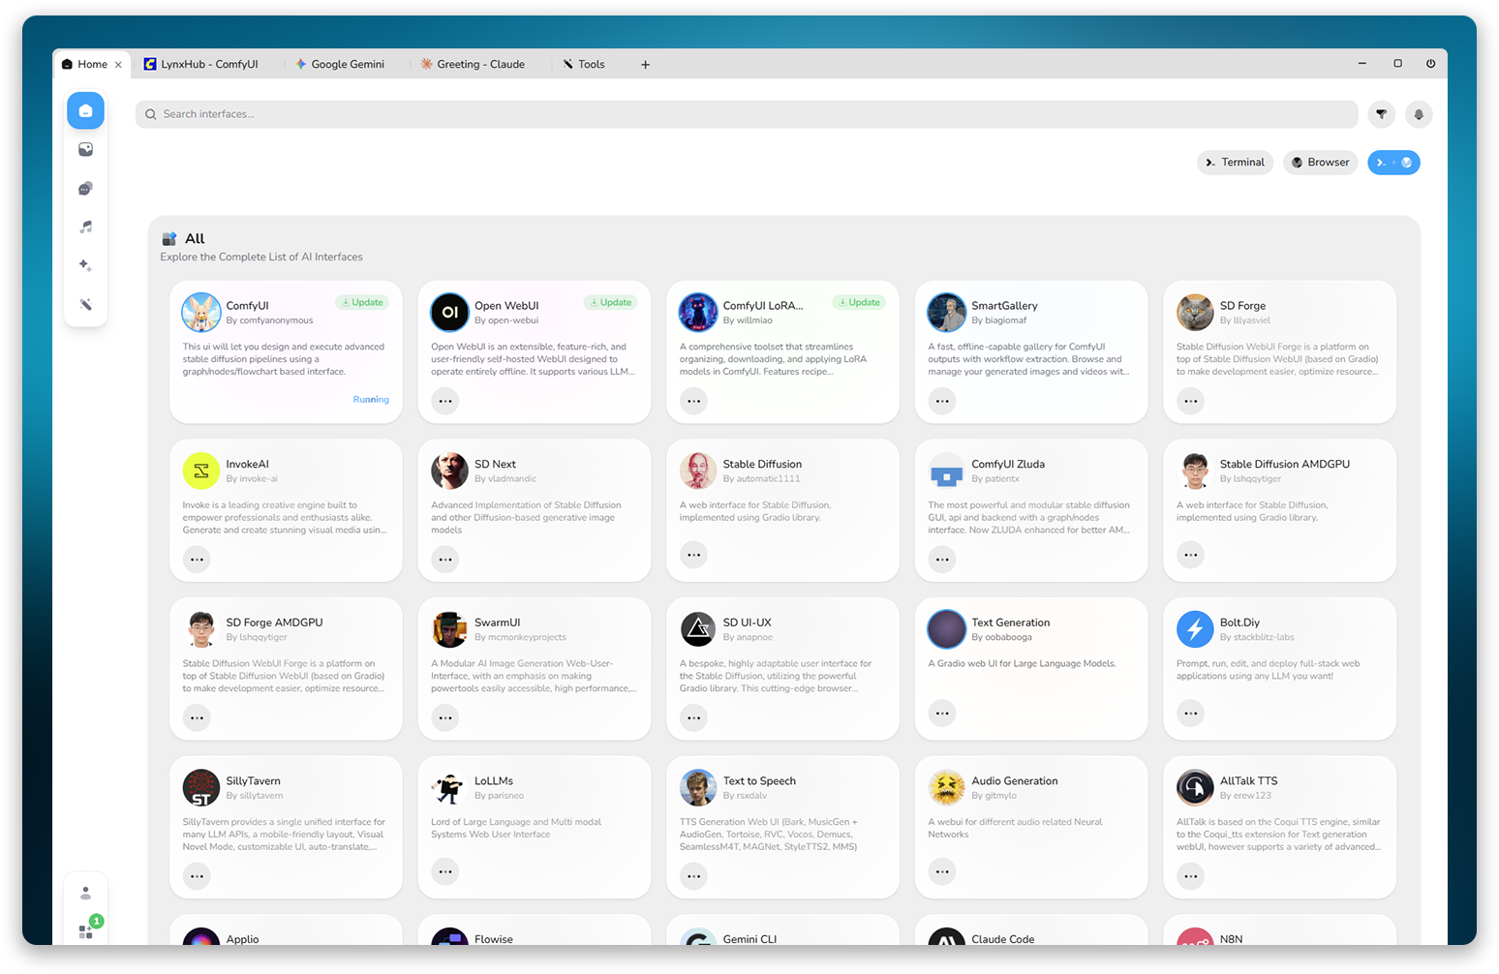Open the extensions icon with badge 1
The image size is (1499, 974).
point(86,930)
